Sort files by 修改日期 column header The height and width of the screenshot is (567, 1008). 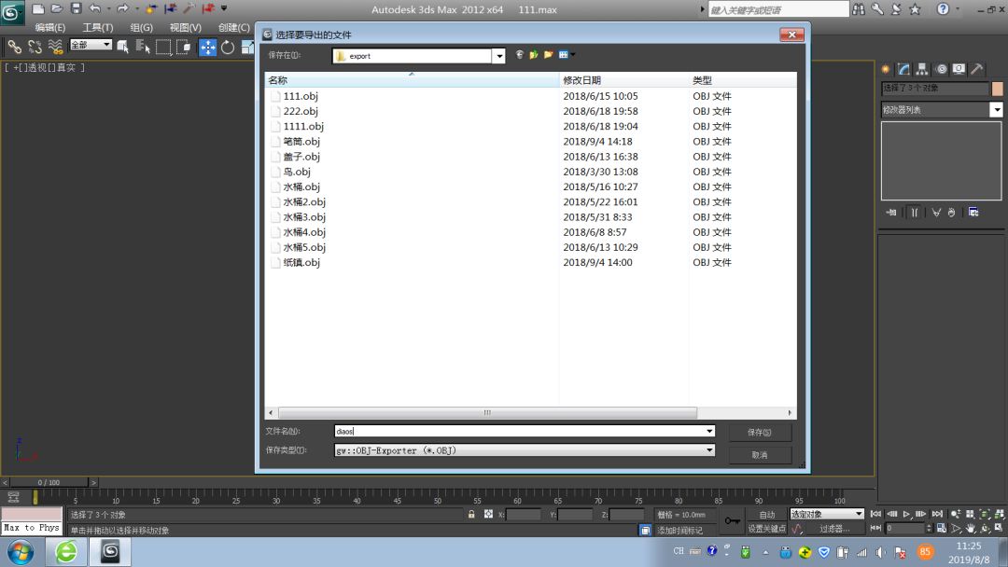[624, 80]
